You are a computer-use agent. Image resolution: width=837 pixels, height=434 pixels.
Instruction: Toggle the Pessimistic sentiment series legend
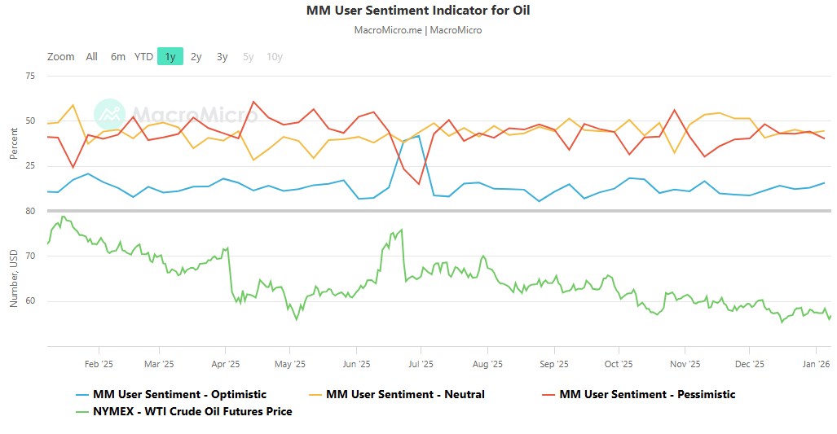647,395
